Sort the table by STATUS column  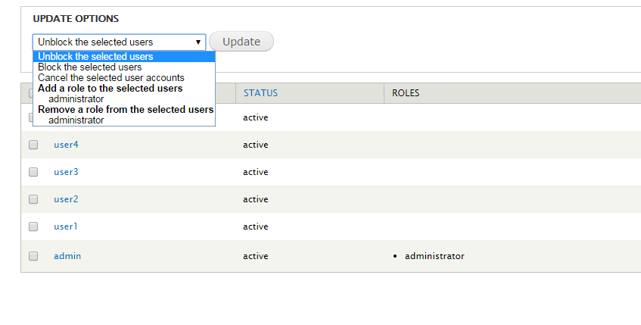click(x=260, y=93)
